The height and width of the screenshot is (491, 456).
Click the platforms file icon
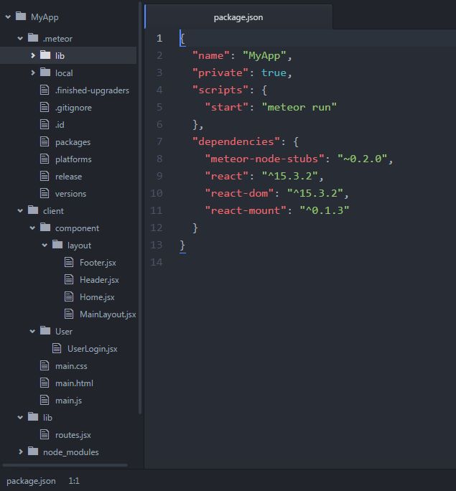pyautogui.click(x=45, y=159)
